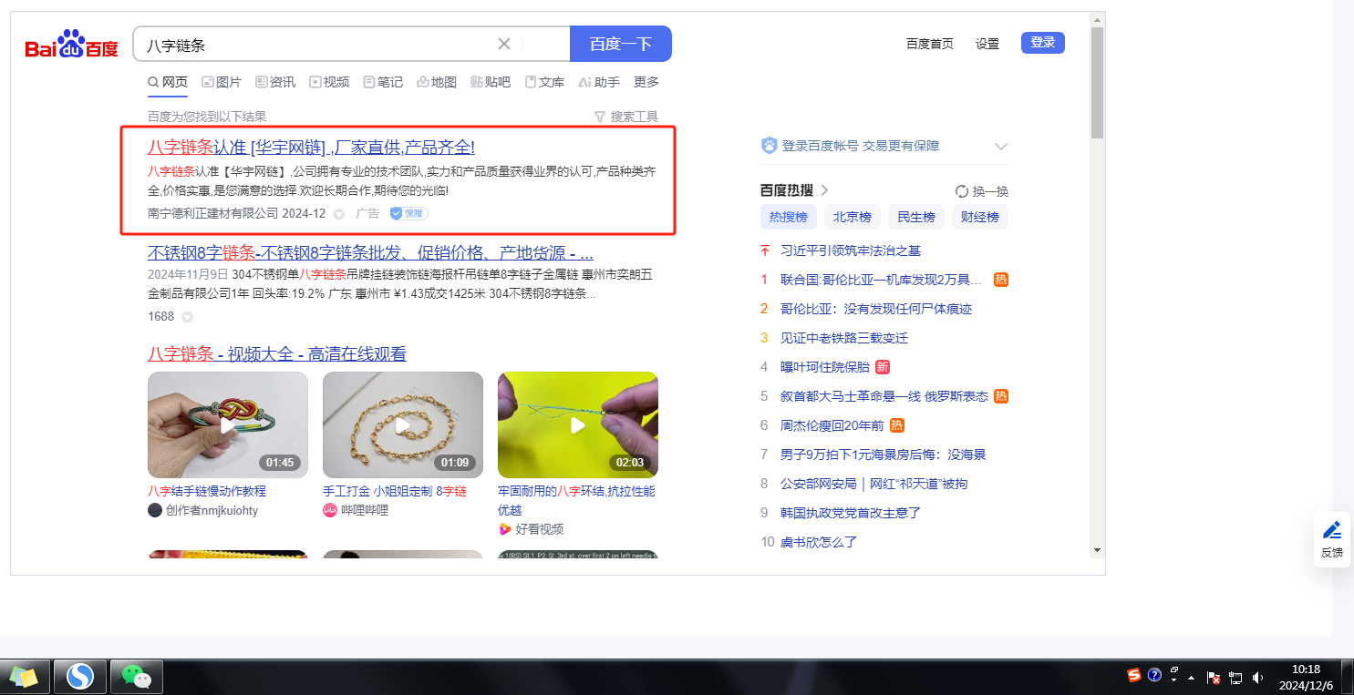Image resolution: width=1354 pixels, height=695 pixels.
Task: Click the 创作者nmjkuiohty author avatar
Action: click(155, 510)
